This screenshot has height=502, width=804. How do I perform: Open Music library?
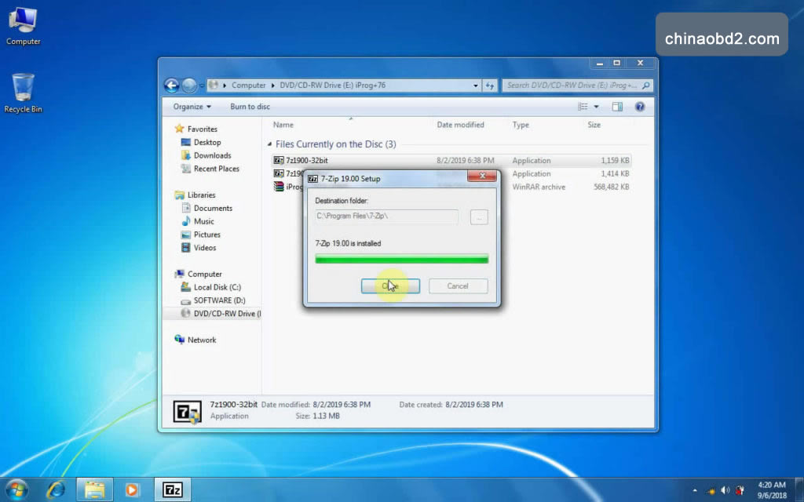click(x=203, y=221)
